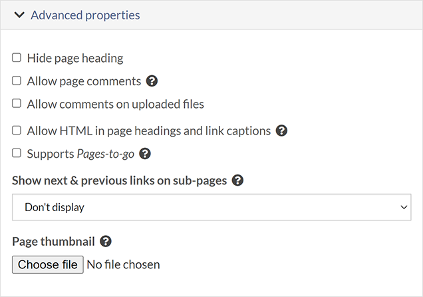Click the Advanced properties heading text
The height and width of the screenshot is (297, 423).
pos(85,15)
